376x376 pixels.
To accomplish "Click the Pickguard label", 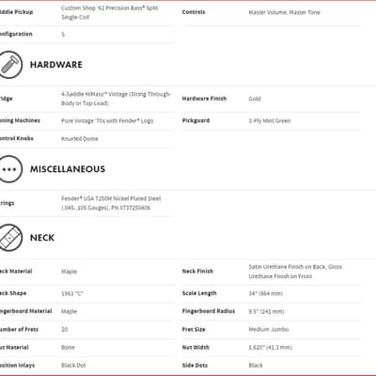I will 196,120.
